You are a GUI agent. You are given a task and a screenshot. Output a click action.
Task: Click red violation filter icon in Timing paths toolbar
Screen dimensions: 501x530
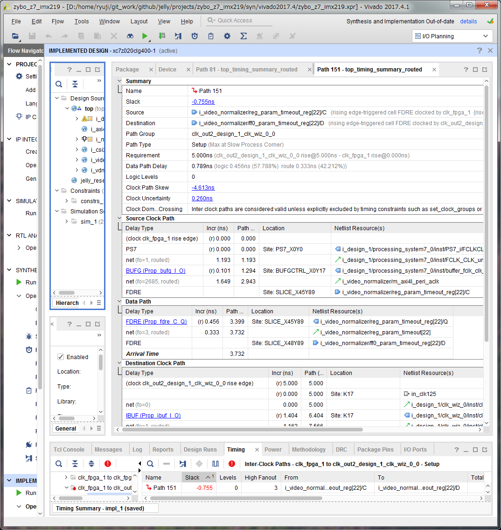click(x=231, y=464)
